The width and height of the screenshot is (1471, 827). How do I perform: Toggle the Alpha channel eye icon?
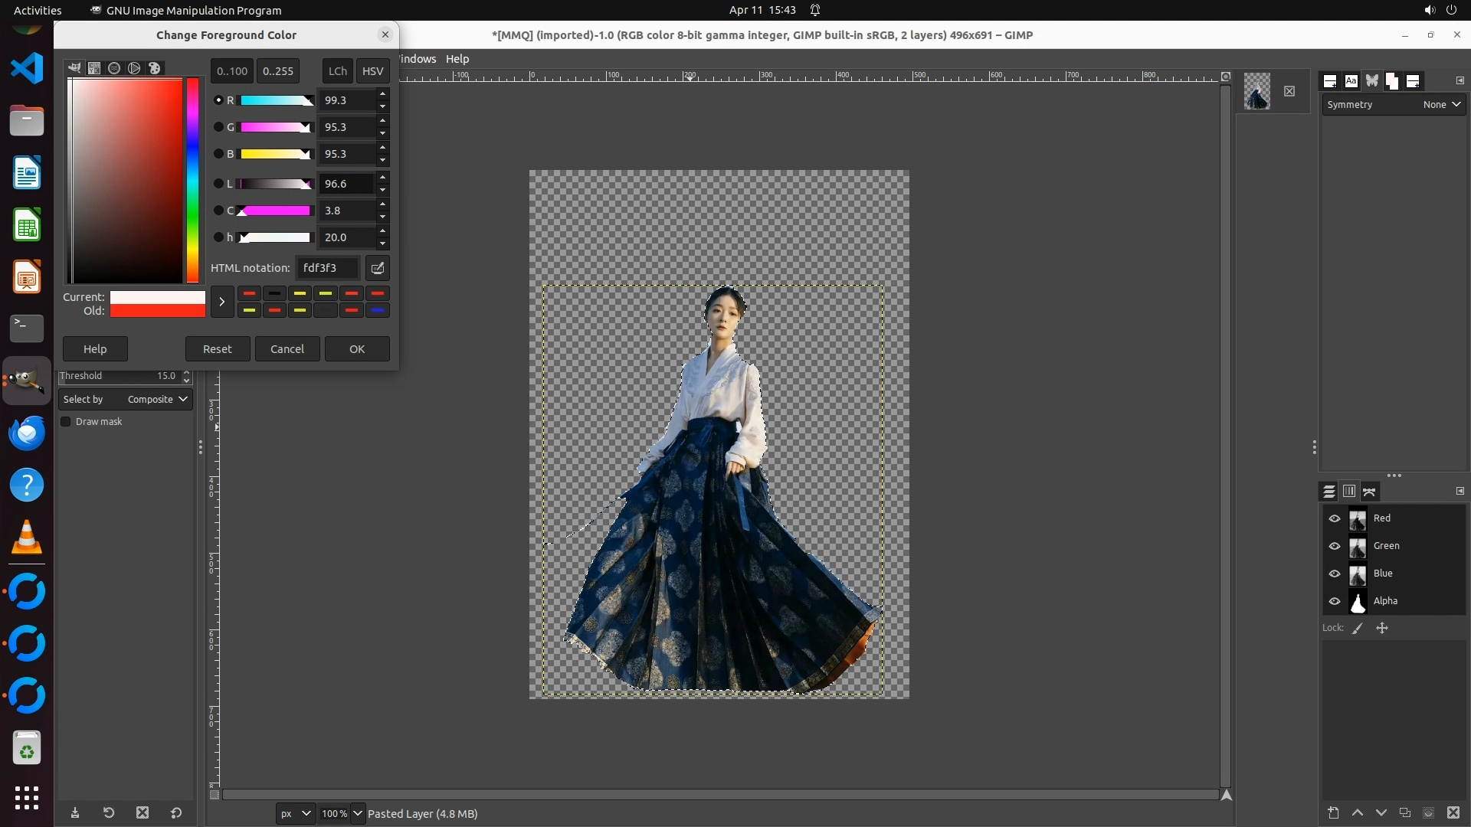1335,601
